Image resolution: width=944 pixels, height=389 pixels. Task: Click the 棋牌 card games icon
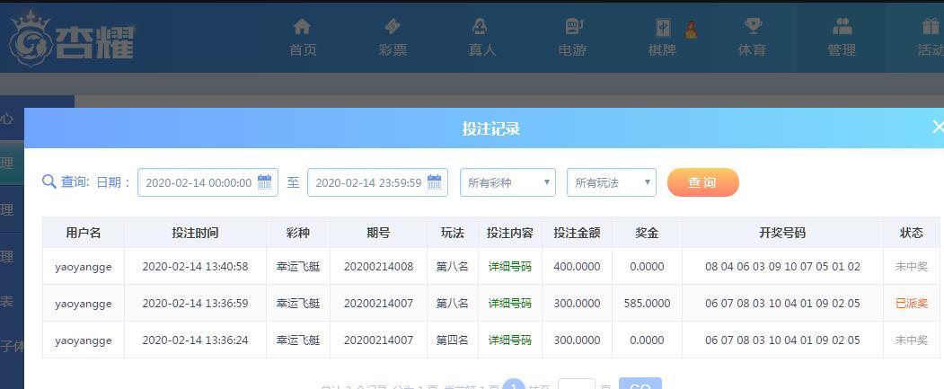tap(662, 27)
